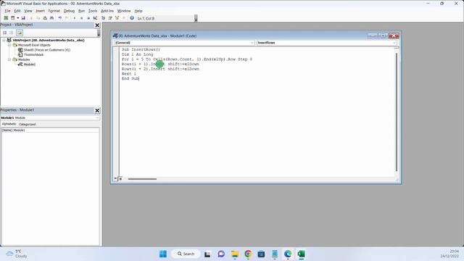Collapse the Microsoft Excel Objects folder

(x=9, y=45)
